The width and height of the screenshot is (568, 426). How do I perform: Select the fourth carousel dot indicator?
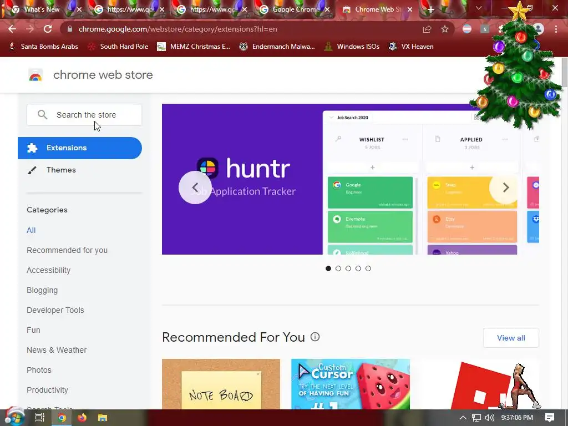click(x=358, y=268)
